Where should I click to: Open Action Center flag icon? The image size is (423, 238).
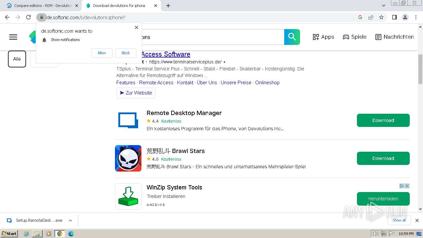pyautogui.click(x=391, y=234)
